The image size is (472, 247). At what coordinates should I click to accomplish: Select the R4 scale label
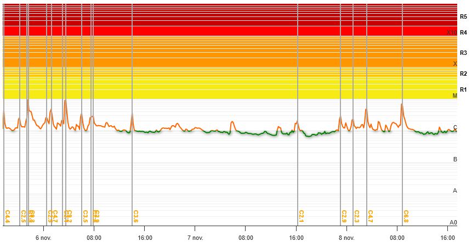(x=463, y=32)
